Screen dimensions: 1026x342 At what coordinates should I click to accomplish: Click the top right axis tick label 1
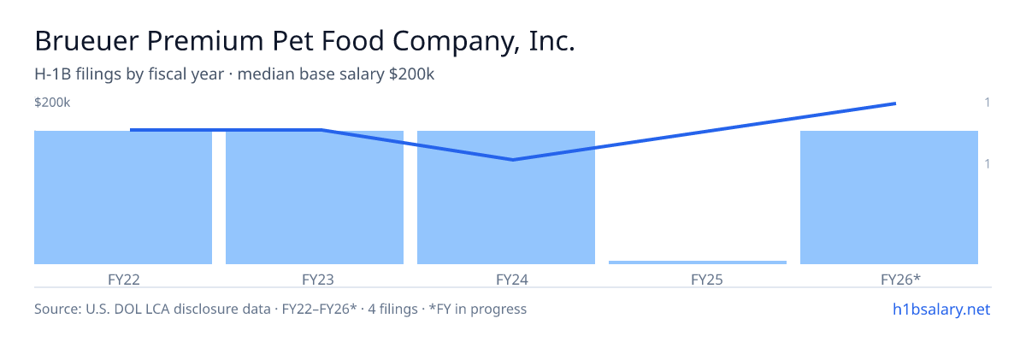pos(988,103)
